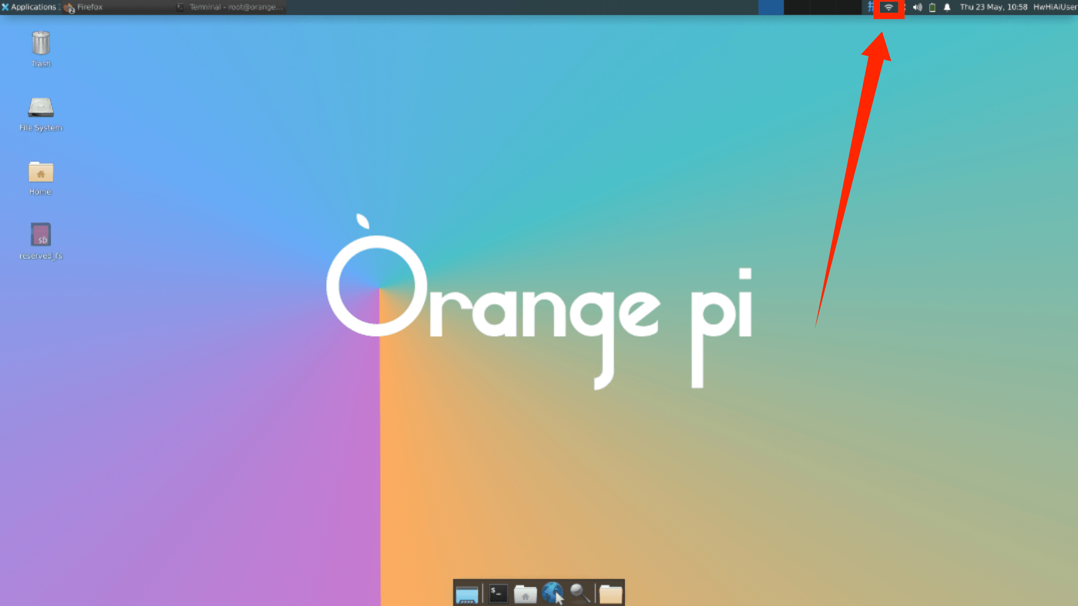This screenshot has width=1078, height=606.
Task: Open the File System desktop icon
Action: coord(41,114)
